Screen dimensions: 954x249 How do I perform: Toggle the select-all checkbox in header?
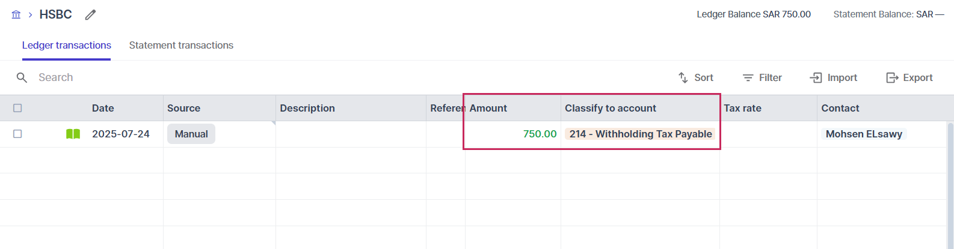17,108
